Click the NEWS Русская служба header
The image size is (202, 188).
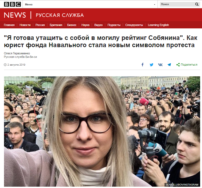[x=44, y=15]
